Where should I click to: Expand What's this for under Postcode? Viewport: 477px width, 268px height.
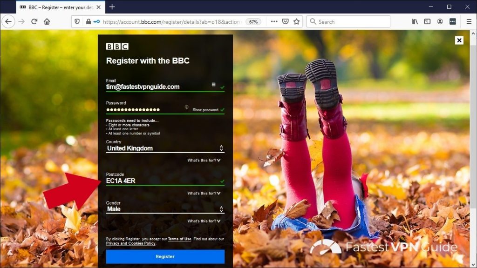[204, 193]
